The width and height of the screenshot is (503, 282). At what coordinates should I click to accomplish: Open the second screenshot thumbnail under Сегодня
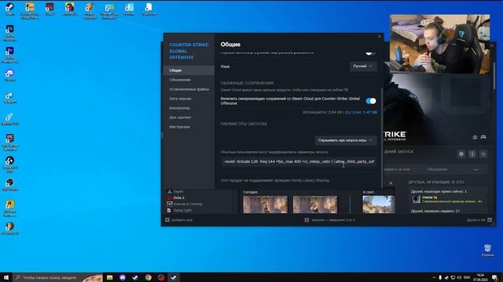[315, 204]
